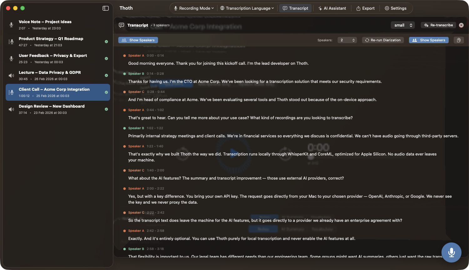Screen dimensions: 469x270
Task: Click the microphone icon on Voice Note recording
Action: pyautogui.click(x=11, y=25)
